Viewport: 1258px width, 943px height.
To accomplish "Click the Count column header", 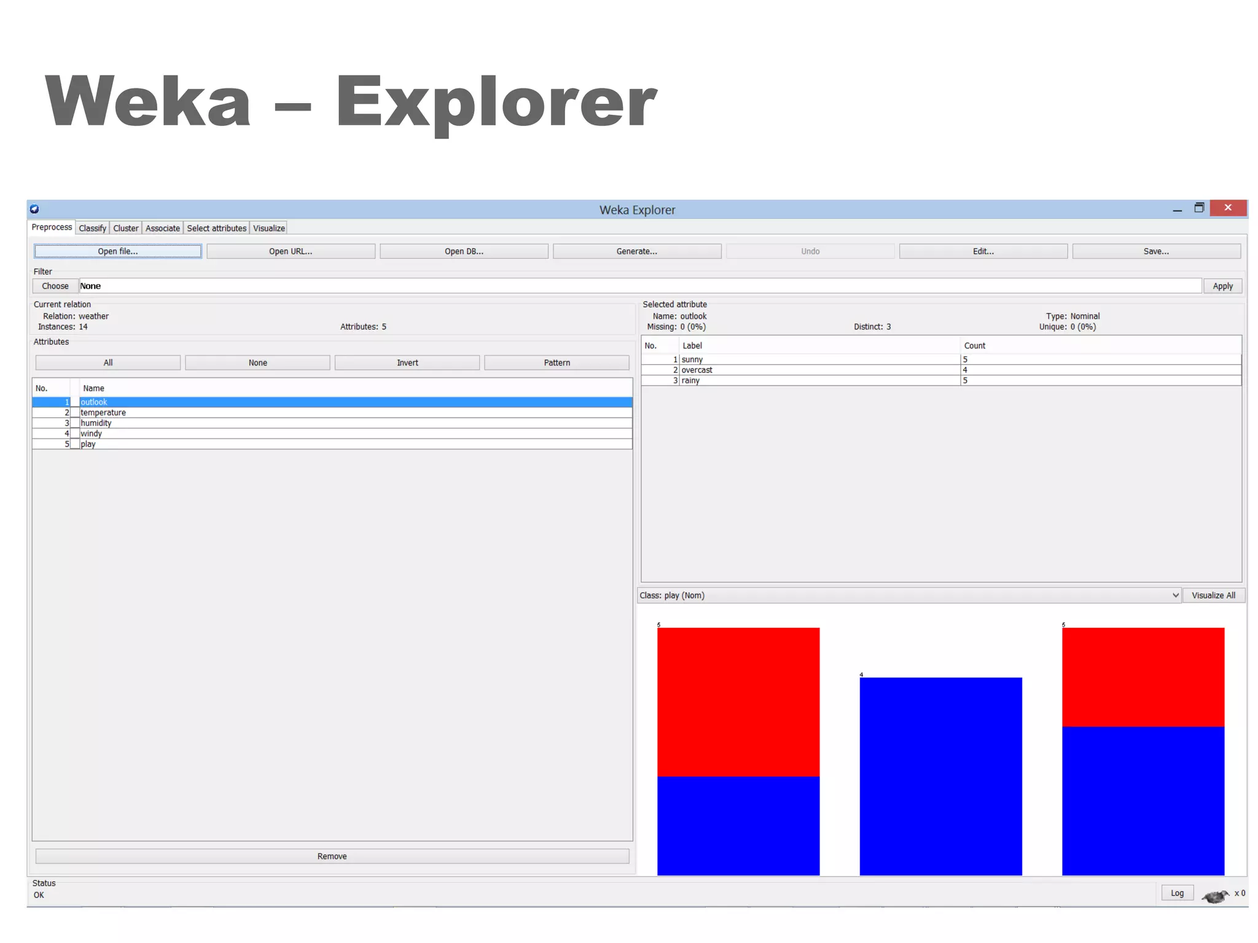I will coord(1101,346).
